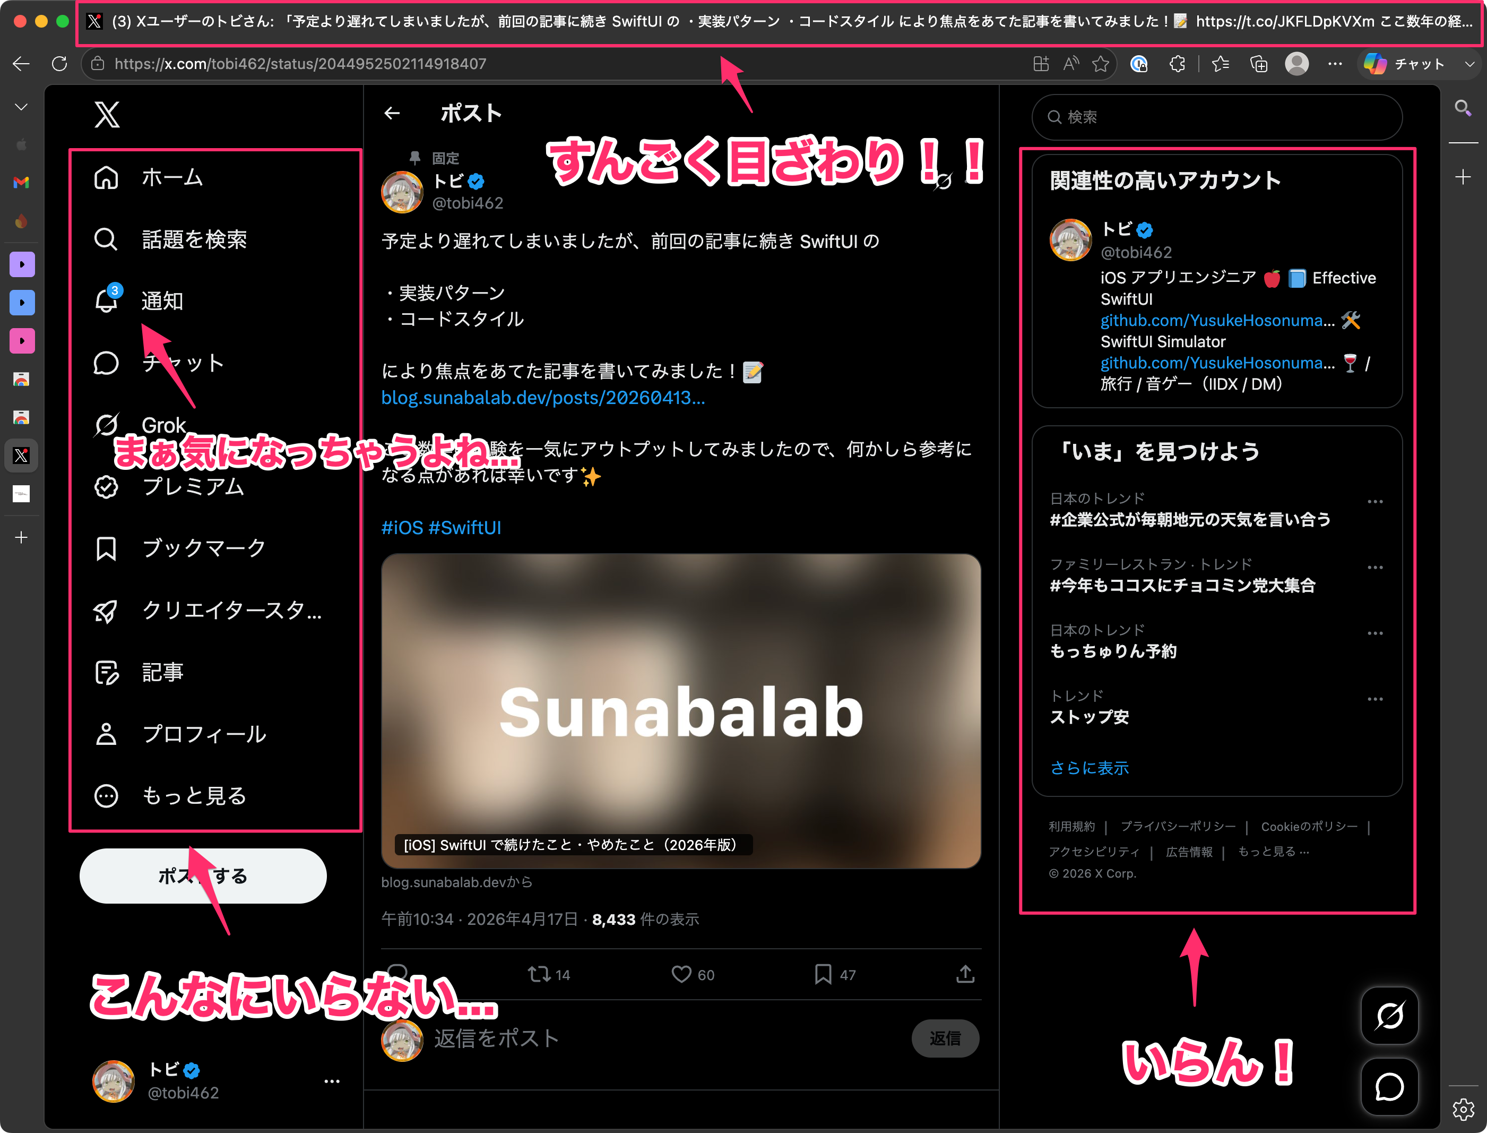Open options for #今年もココスにチョコミン党大集合 trend
Viewport: 1487px width, 1133px height.
coord(1375,568)
